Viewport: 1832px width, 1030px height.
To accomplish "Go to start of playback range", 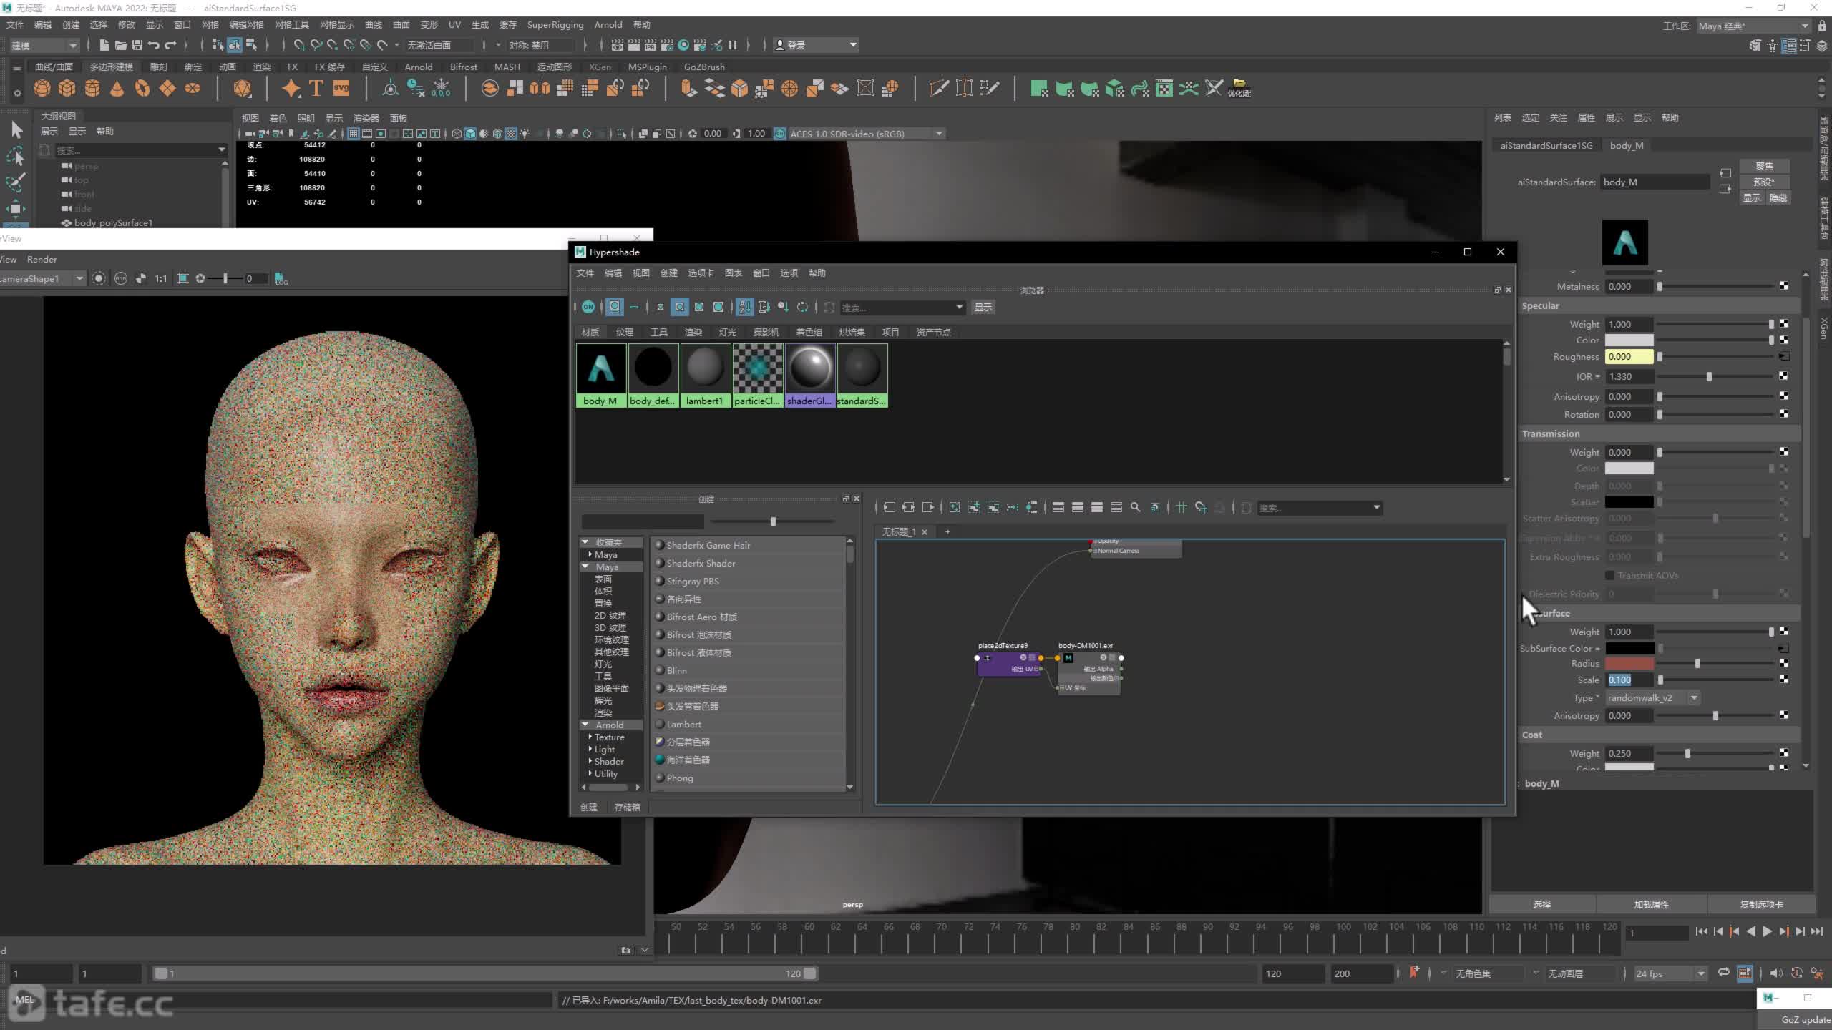I will click(x=1701, y=931).
